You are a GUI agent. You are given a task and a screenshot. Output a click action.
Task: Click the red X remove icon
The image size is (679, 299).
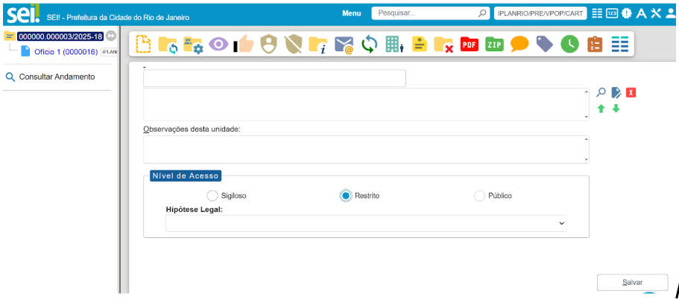point(631,93)
